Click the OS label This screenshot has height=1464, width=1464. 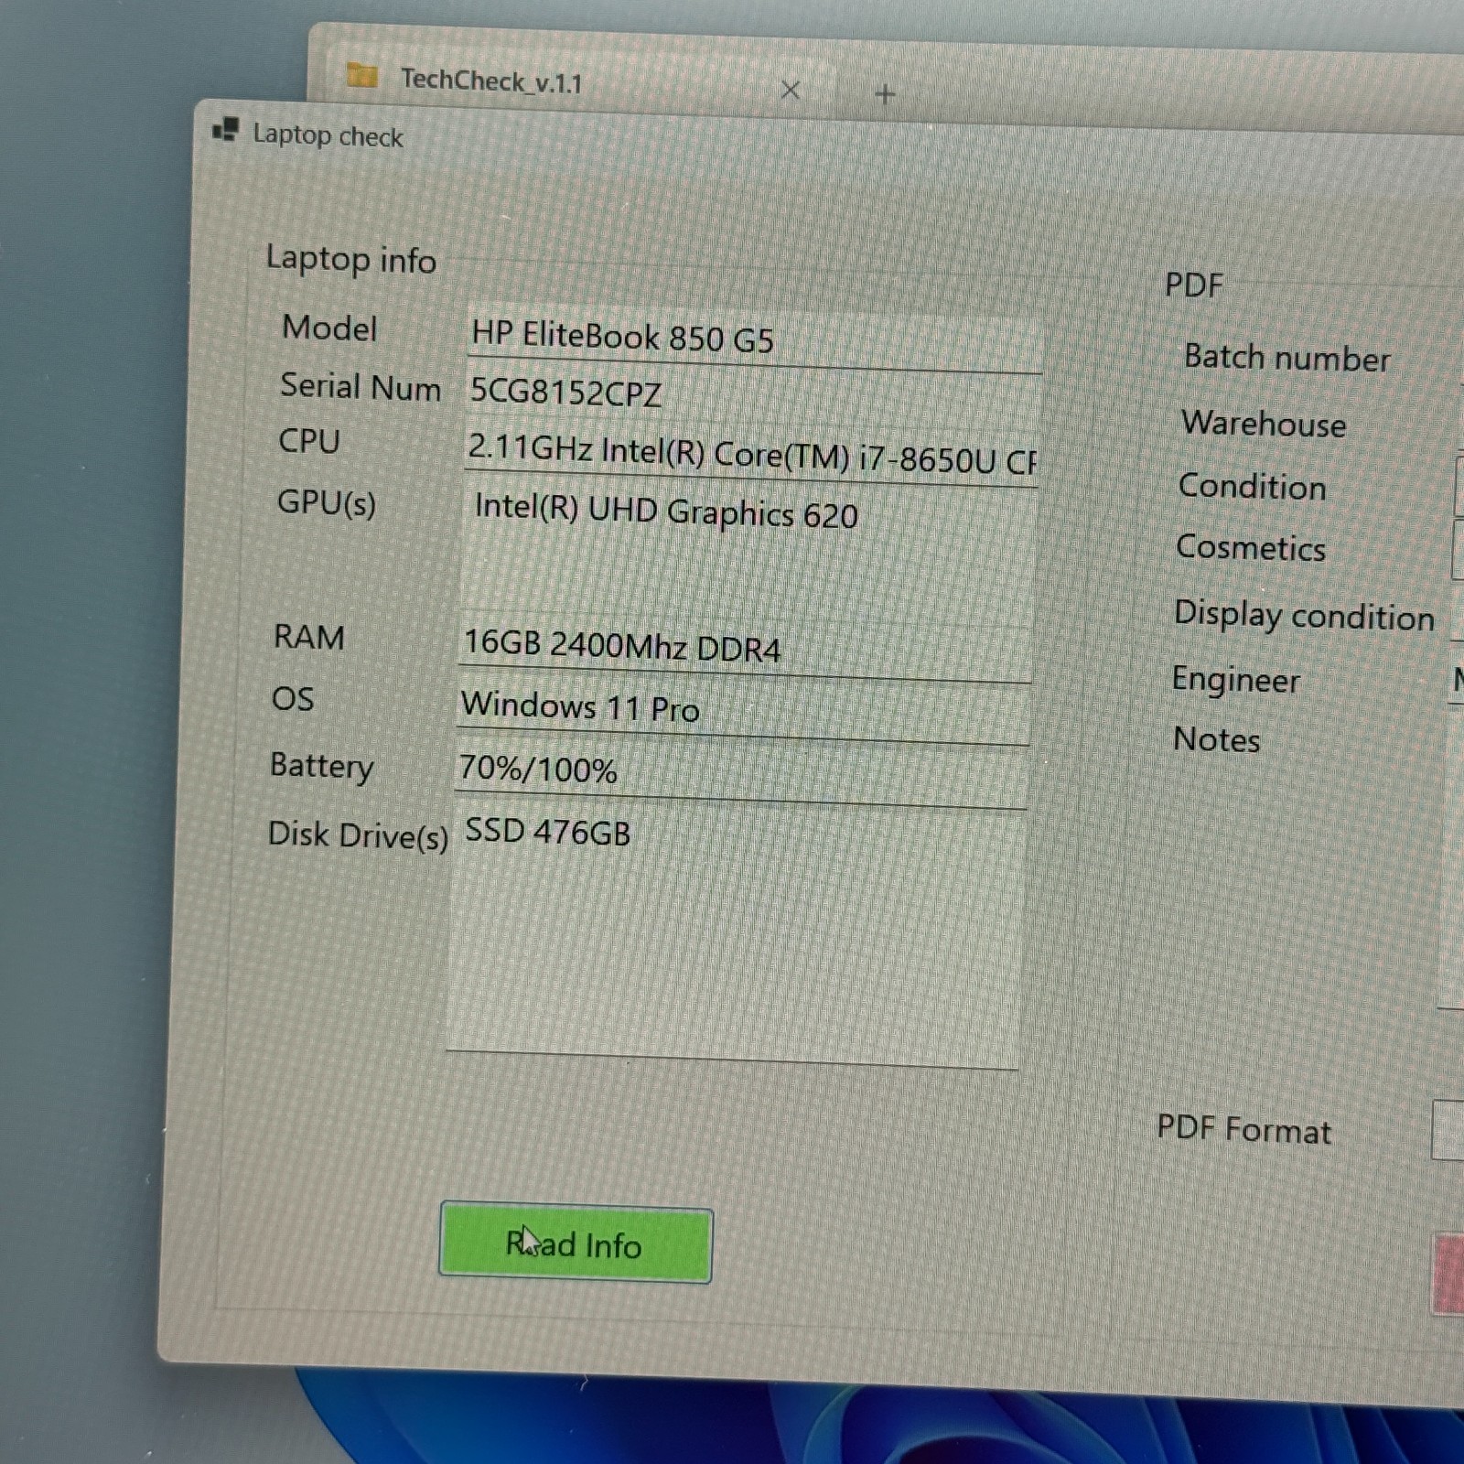pos(293,699)
